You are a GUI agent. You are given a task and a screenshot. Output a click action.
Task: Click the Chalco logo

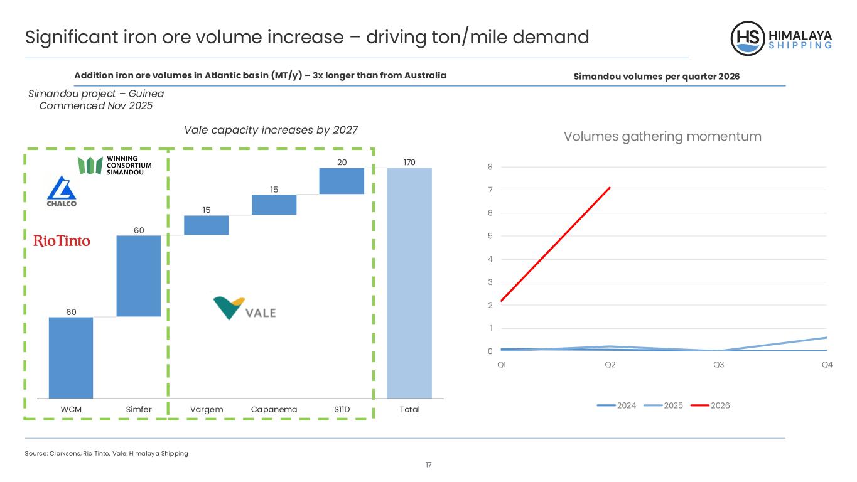point(62,191)
